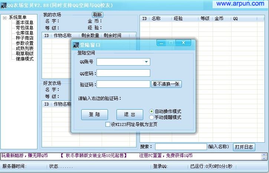Click the 已运行 runtime status text
This screenshot has width=269, height=173.
(x=211, y=166)
